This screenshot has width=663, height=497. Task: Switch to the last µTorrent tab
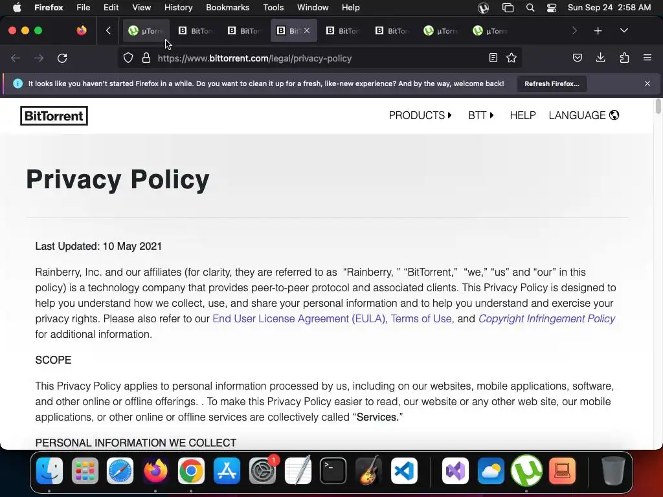coord(491,30)
